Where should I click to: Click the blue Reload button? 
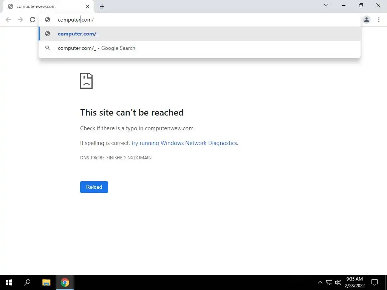point(94,187)
